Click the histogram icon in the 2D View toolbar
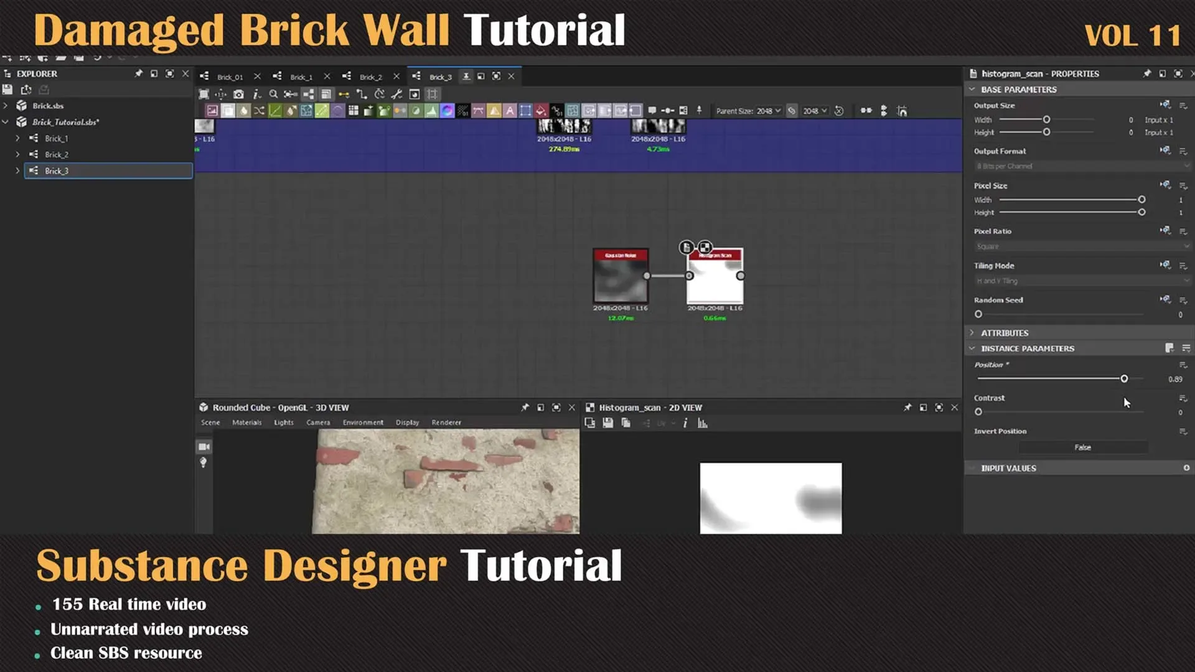Image resolution: width=1195 pixels, height=672 pixels. 702,423
